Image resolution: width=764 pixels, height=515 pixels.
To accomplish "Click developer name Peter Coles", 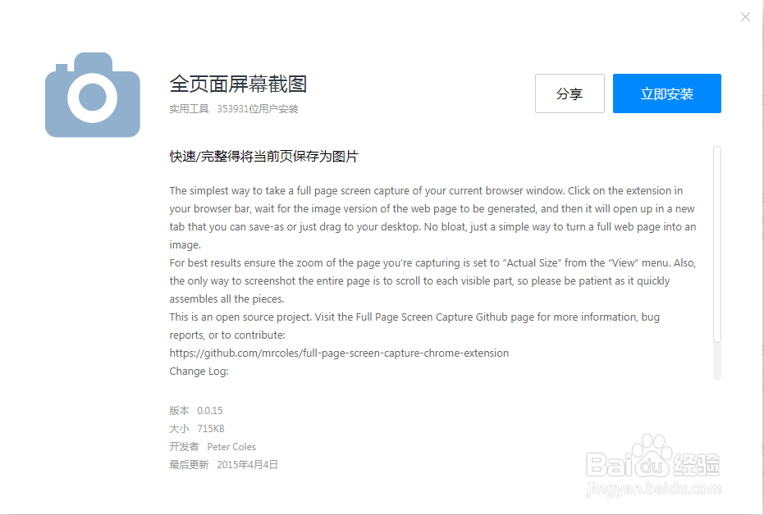I will (231, 446).
